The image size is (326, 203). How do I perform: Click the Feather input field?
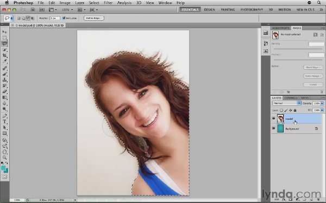[55, 18]
